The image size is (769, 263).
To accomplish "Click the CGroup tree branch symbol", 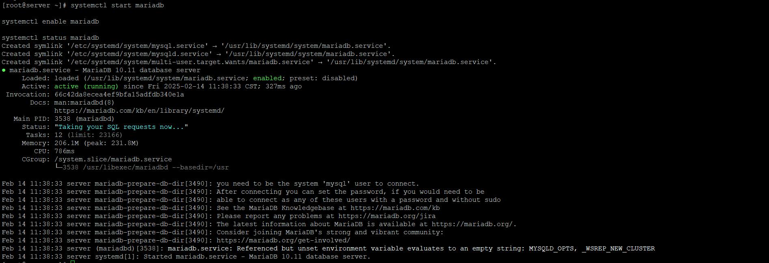I will (x=58, y=167).
